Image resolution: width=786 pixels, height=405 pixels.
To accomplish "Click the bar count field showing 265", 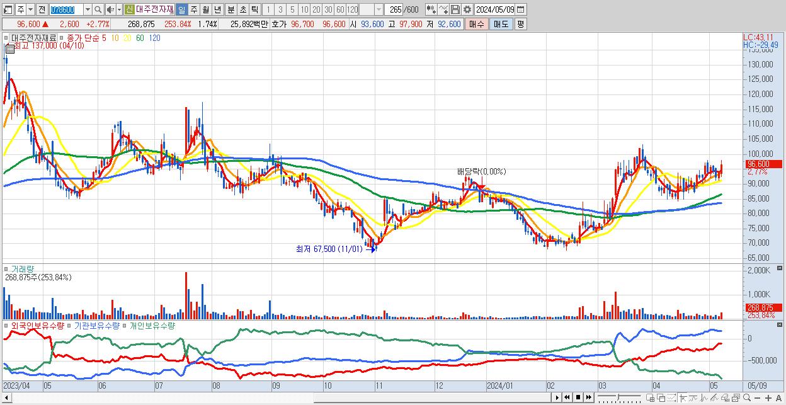I will pyautogui.click(x=394, y=9).
